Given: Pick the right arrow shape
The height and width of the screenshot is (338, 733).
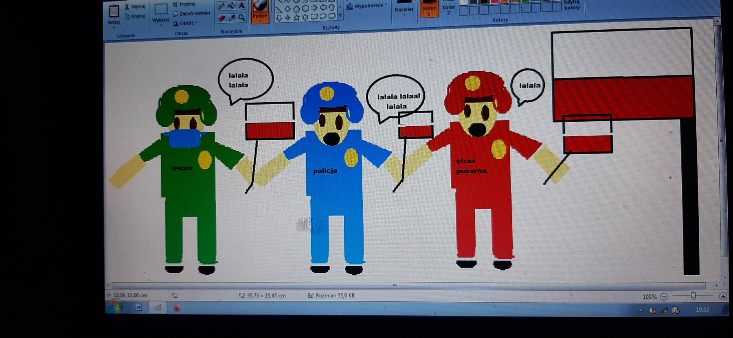Looking at the screenshot, I should click(x=314, y=8).
